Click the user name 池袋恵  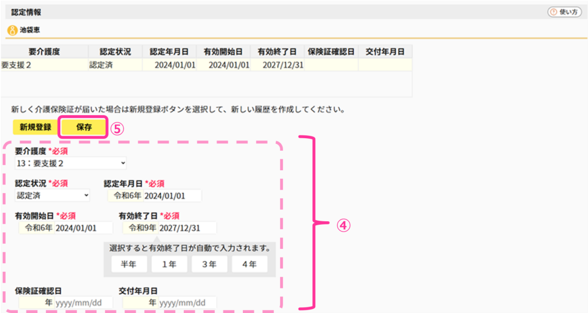pos(30,30)
